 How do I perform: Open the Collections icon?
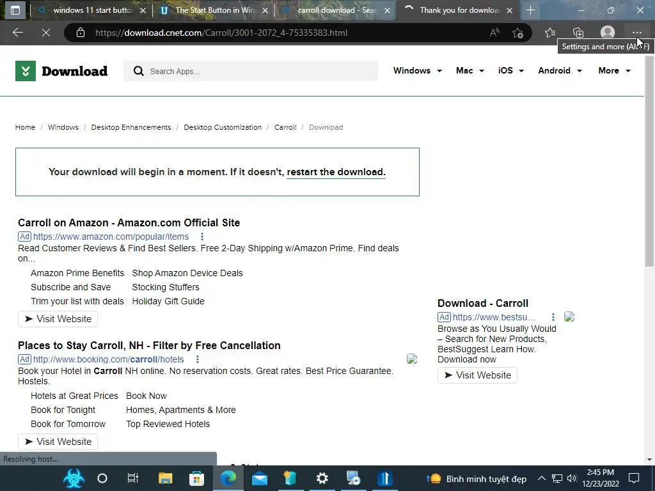click(578, 33)
